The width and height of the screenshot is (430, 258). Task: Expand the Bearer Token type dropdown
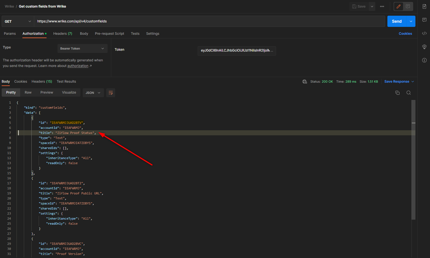(x=82, y=48)
